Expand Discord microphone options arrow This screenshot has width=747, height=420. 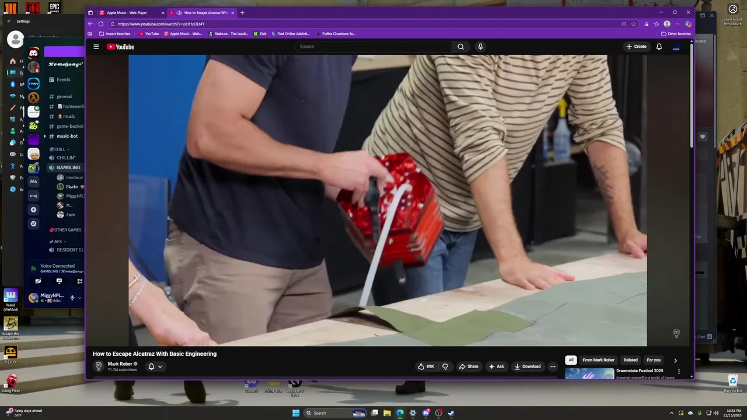click(x=79, y=298)
